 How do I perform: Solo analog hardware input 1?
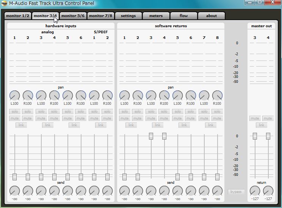14,112
